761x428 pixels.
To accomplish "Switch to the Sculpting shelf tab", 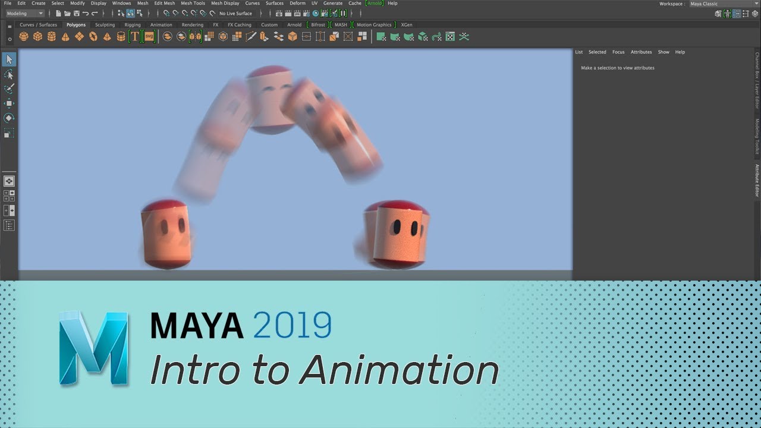I will click(105, 25).
